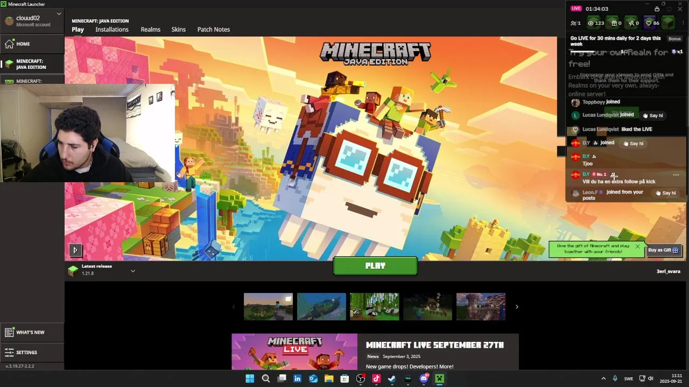The width and height of the screenshot is (689, 387).
Task: Open Microsoft Store from the taskbar
Action: click(344, 379)
